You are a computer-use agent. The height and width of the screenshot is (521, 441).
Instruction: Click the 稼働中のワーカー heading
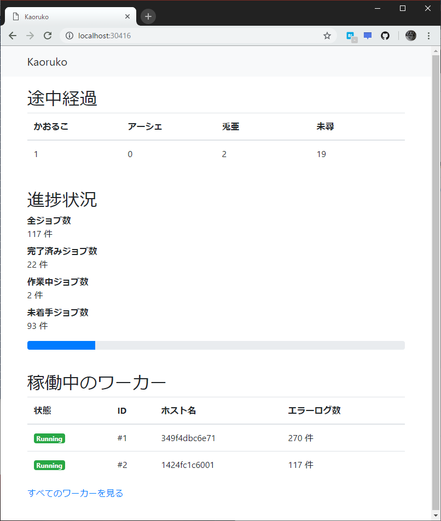point(96,383)
